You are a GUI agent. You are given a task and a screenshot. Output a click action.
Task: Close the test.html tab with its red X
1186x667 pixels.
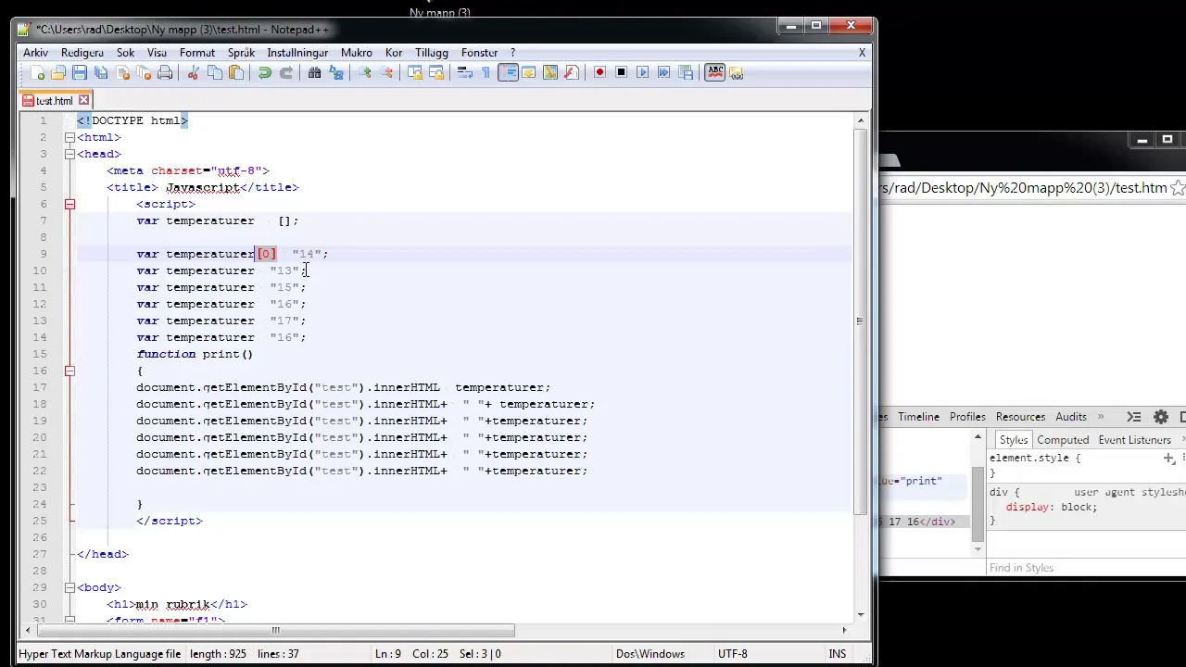[x=83, y=100]
